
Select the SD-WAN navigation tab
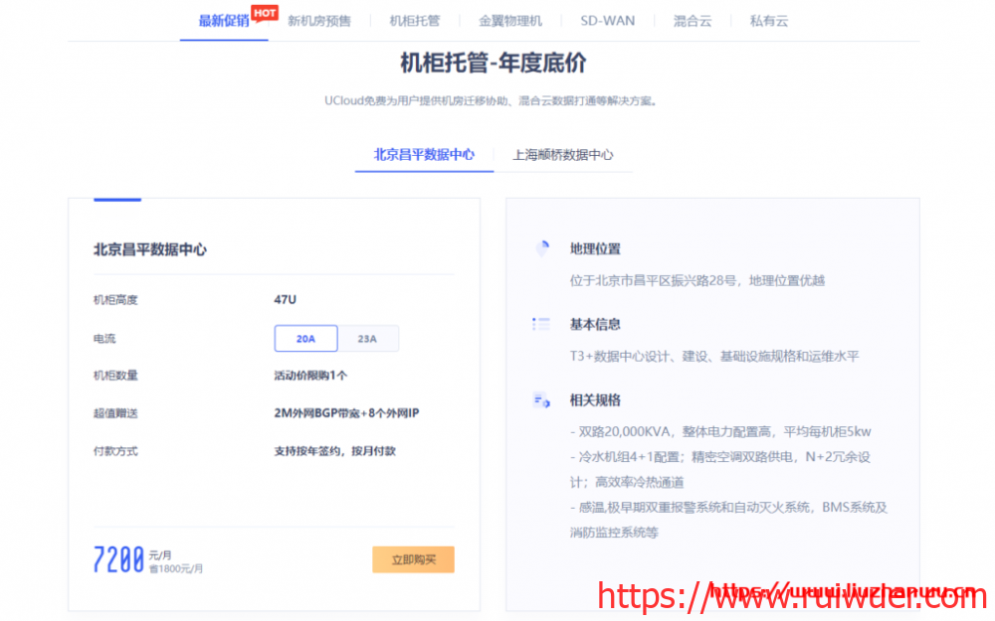(x=607, y=21)
